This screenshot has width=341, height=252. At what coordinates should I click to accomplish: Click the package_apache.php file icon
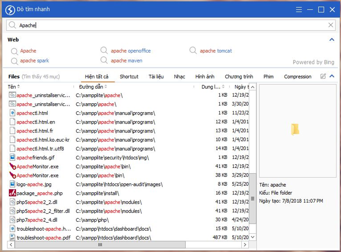click(x=12, y=193)
